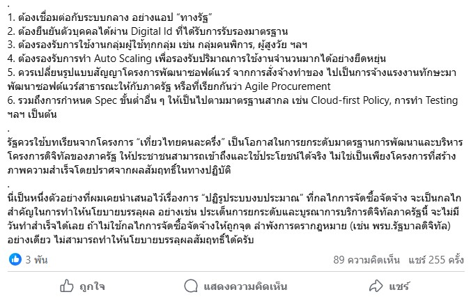
Task: Click the comment speech bubble icon
Action: point(191,286)
